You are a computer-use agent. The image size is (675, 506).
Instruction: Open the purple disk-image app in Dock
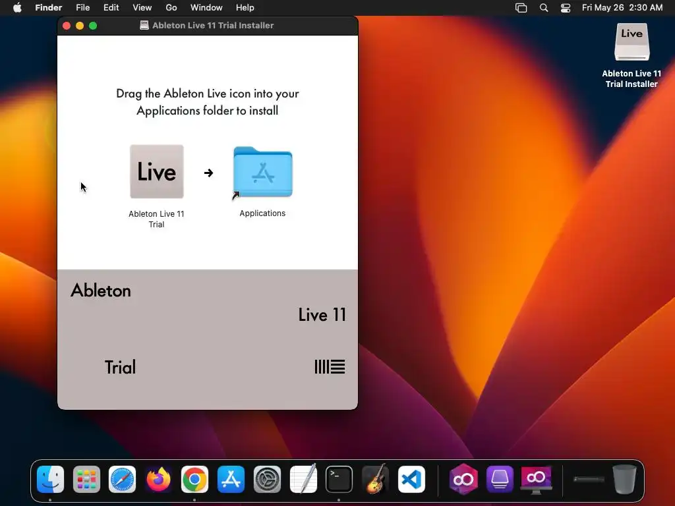coord(500,480)
